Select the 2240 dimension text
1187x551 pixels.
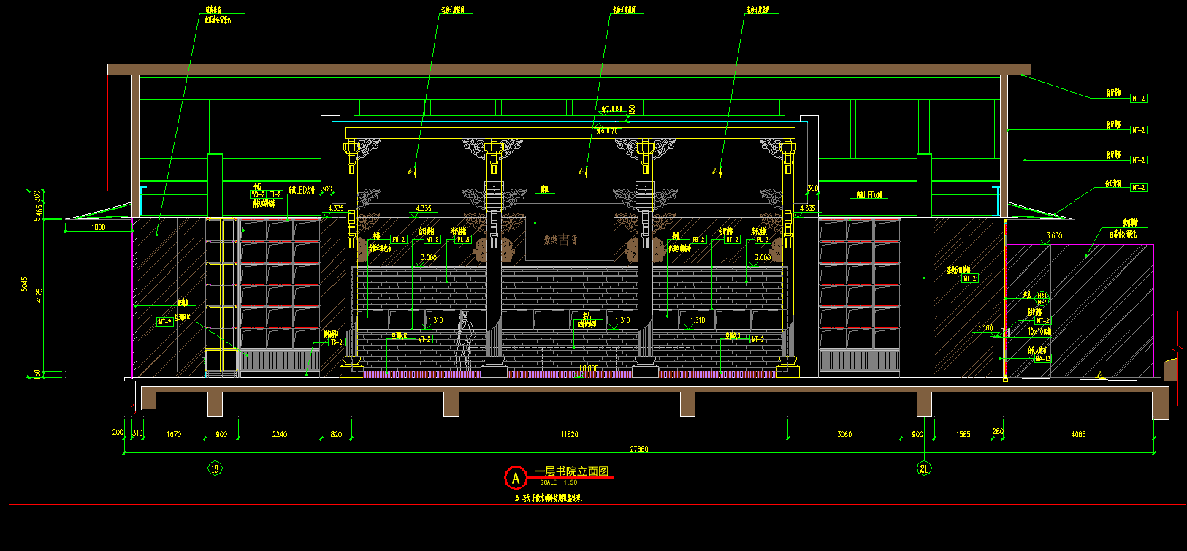coord(279,435)
